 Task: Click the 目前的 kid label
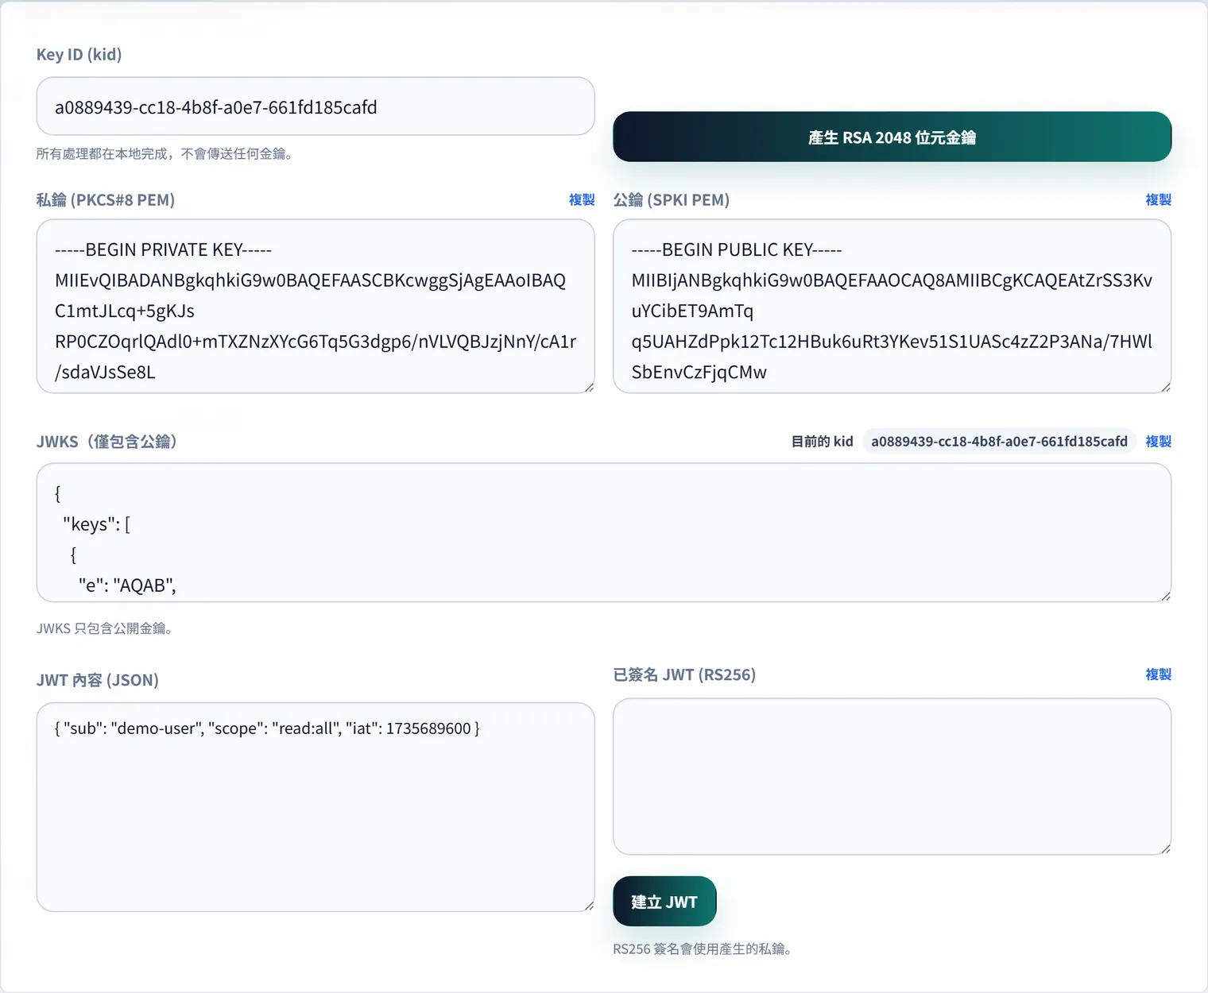pyautogui.click(x=822, y=441)
